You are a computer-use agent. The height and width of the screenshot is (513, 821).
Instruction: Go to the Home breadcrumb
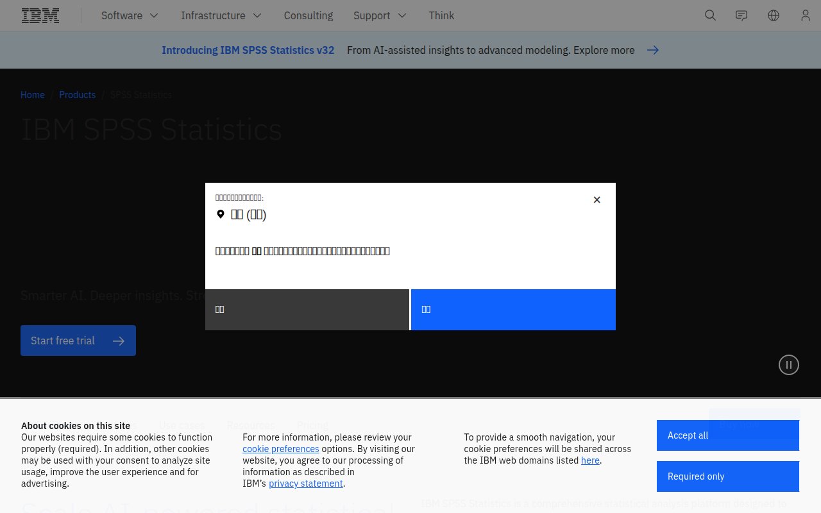pos(33,95)
